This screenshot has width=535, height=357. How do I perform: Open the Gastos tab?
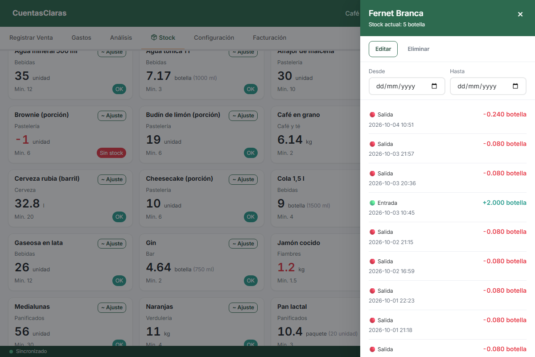(x=81, y=38)
